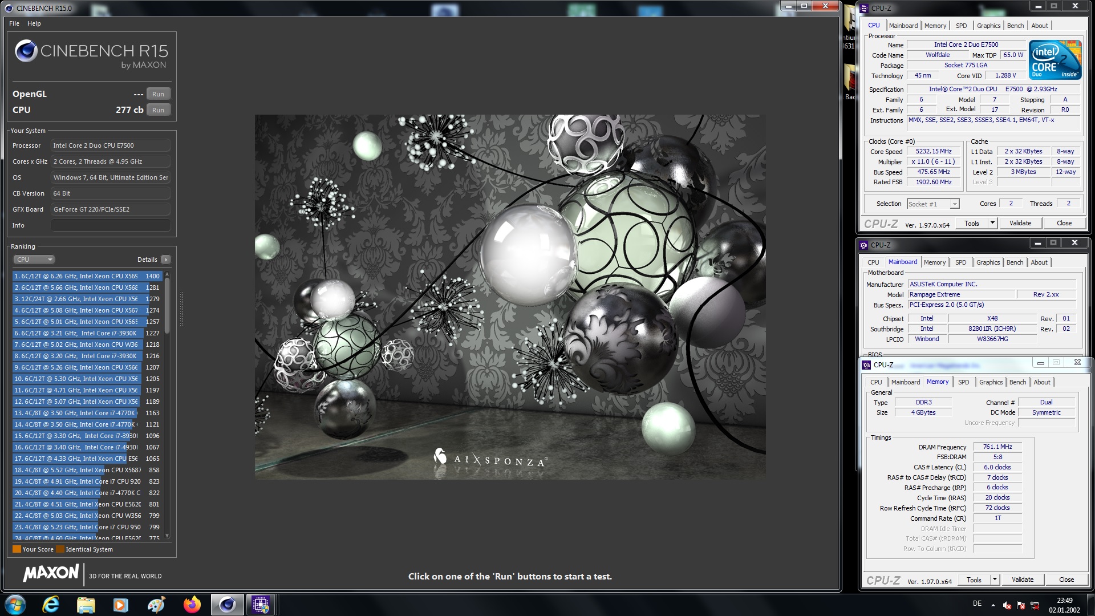Open Windows Explorer folder icon in taskbar
The image size is (1095, 616).
[86, 605]
